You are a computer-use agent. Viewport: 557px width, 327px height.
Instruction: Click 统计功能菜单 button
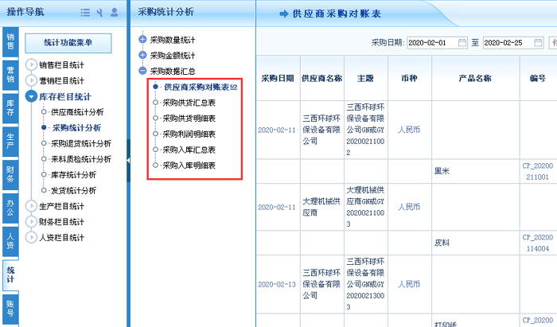click(x=66, y=42)
